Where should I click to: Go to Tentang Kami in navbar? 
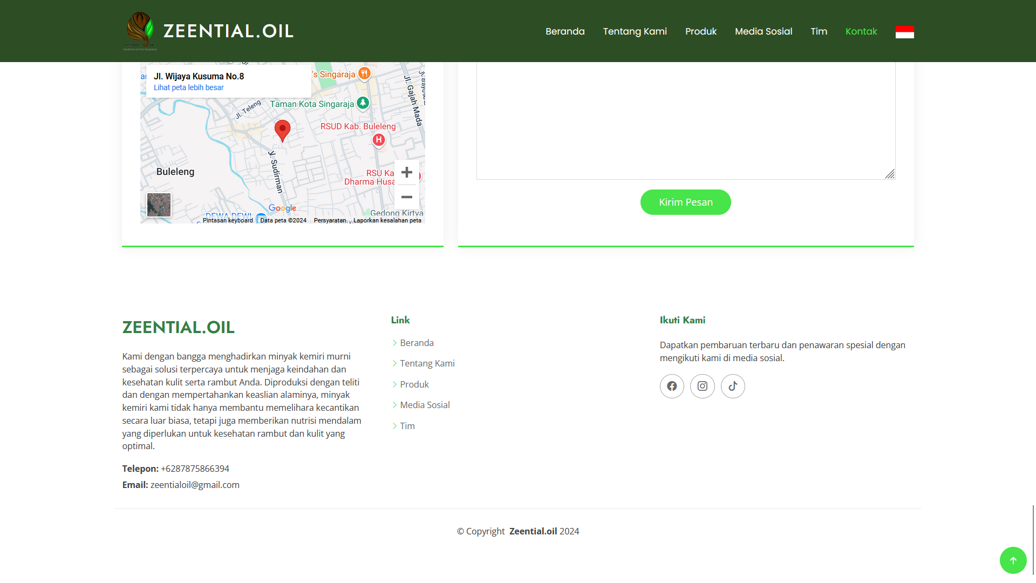[635, 31]
